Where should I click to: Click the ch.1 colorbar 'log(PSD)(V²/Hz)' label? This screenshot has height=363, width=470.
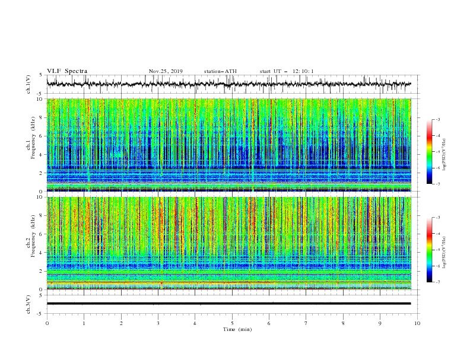pyautogui.click(x=444, y=155)
